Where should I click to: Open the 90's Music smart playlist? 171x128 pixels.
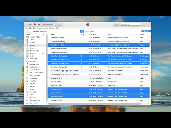click(33, 62)
